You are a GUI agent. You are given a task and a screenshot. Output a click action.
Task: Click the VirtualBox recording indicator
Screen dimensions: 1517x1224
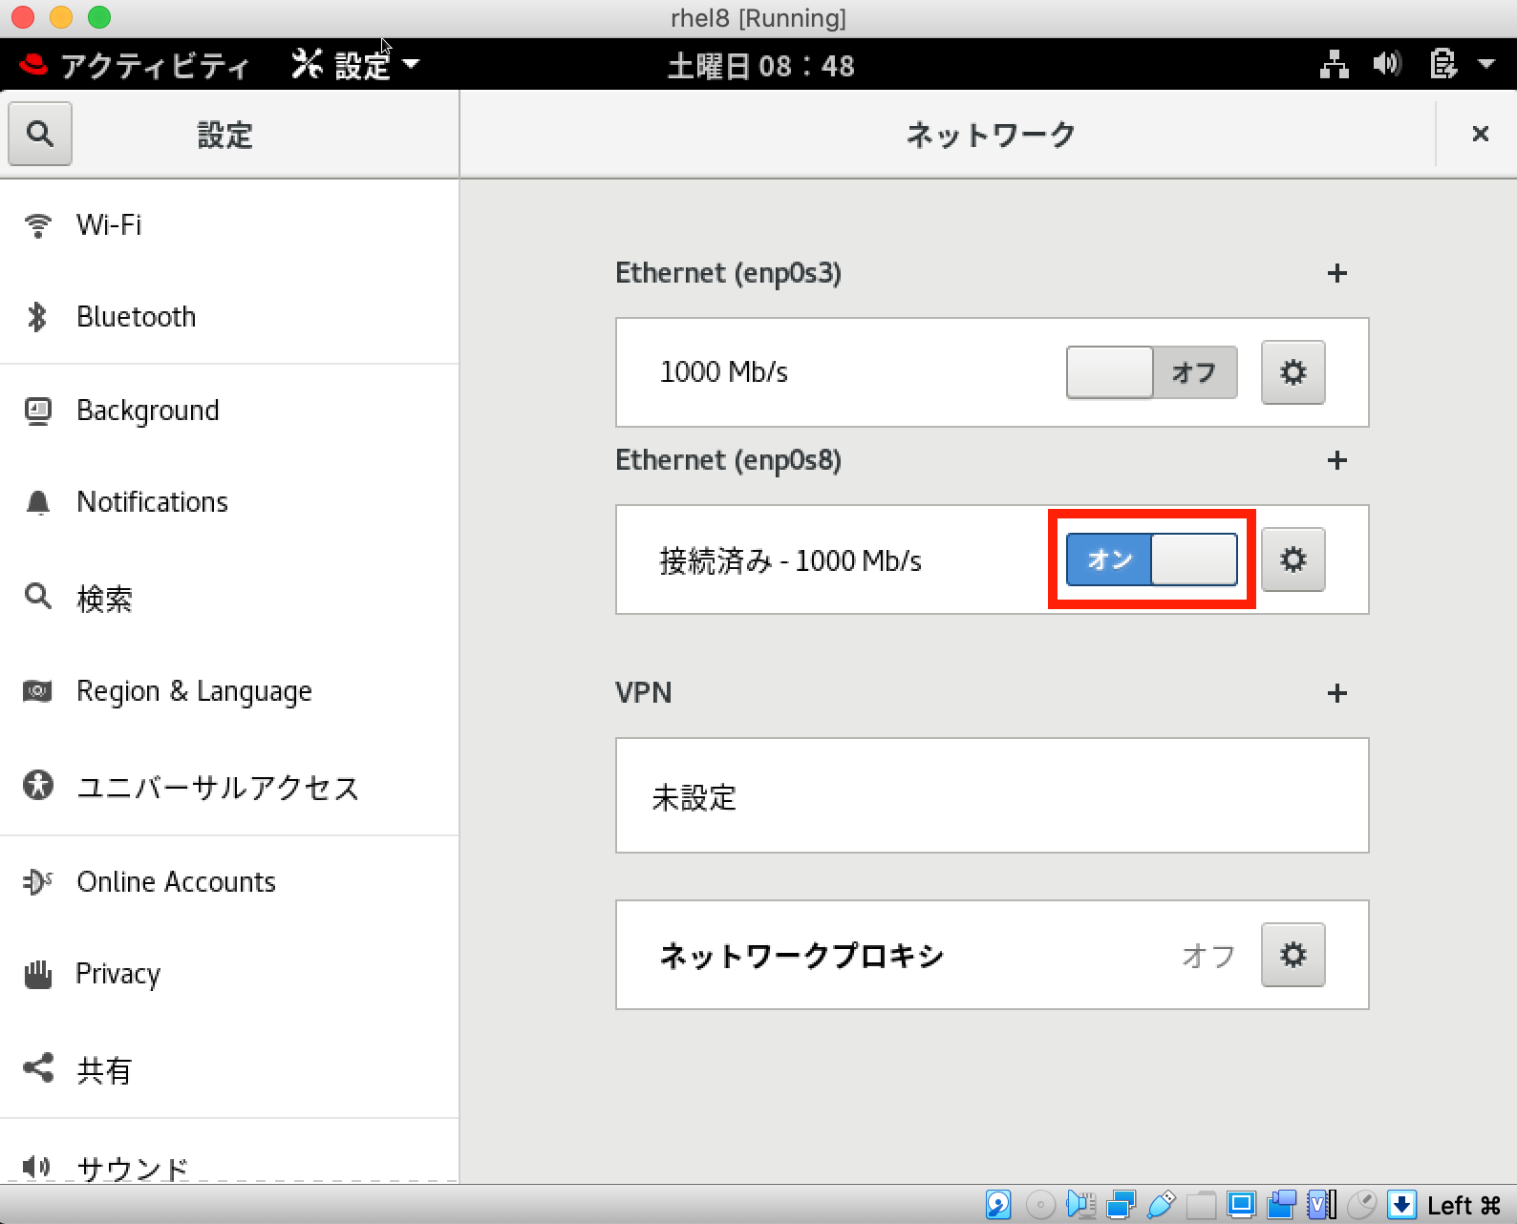click(x=1281, y=1205)
